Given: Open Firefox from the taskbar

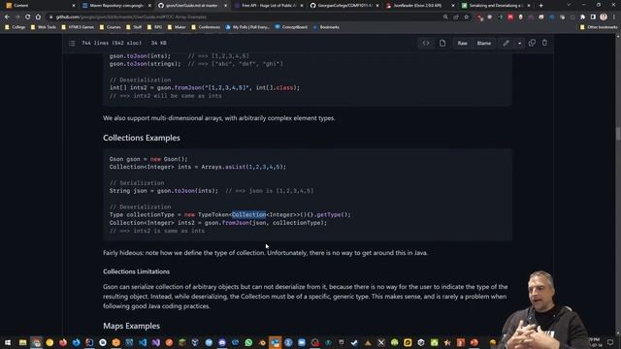Looking at the screenshot, I should tap(63, 342).
